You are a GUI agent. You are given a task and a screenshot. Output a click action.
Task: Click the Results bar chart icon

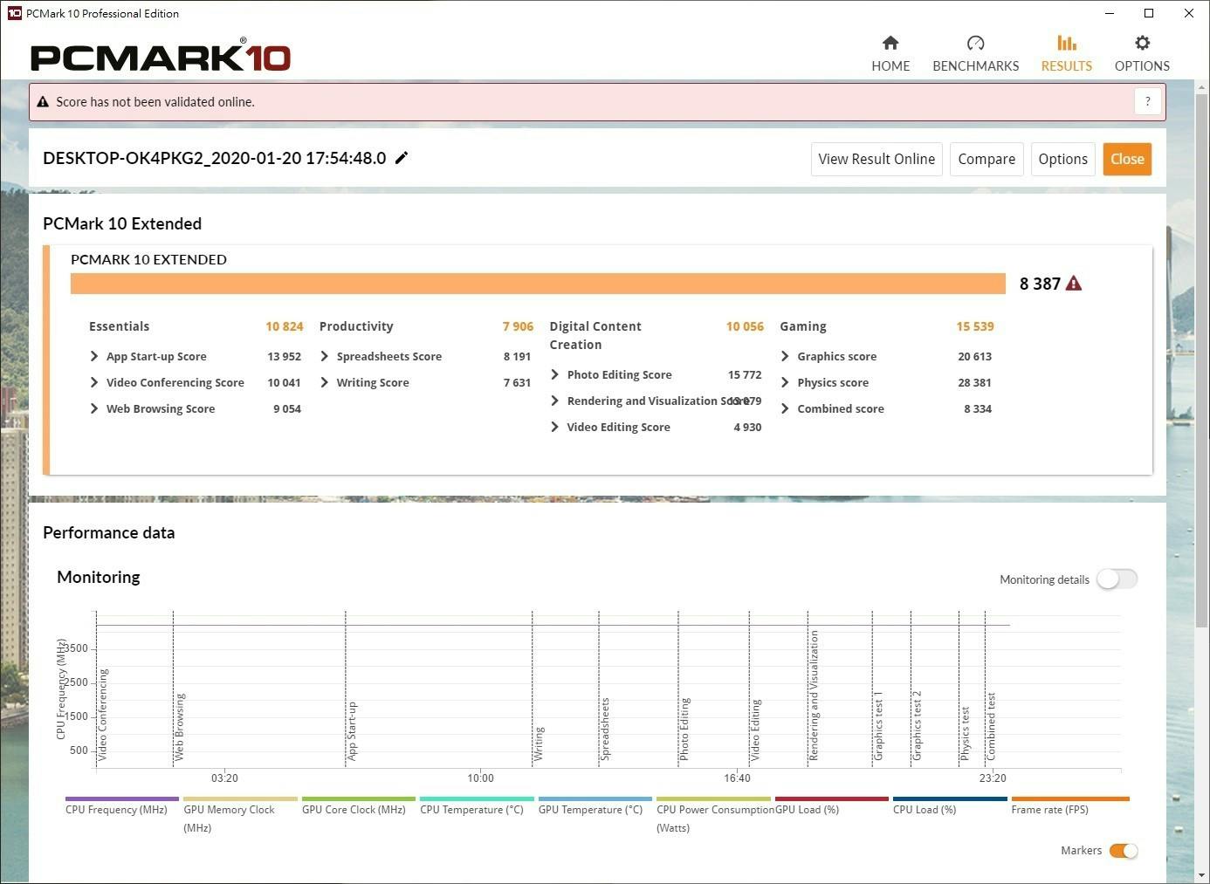point(1066,43)
